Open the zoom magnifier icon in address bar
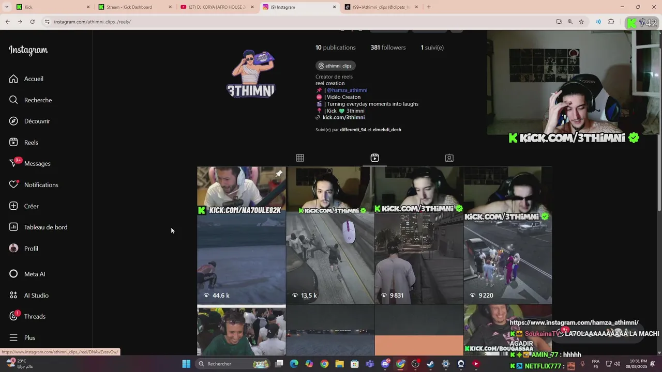Image resolution: width=662 pixels, height=372 pixels. pos(570,22)
